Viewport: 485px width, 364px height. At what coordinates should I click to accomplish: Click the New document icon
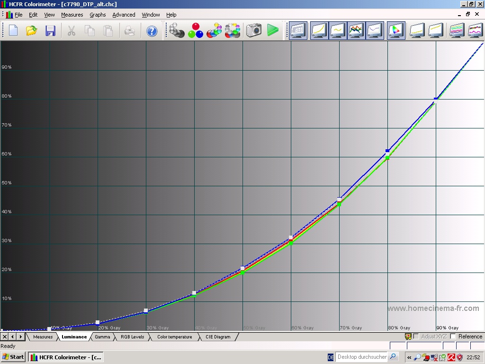click(x=13, y=31)
